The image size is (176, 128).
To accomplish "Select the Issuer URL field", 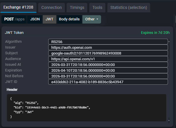I will click(x=108, y=47).
